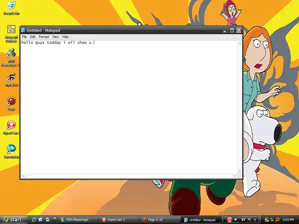
Task: Click the HyperCam cursor options icon
Action: point(249,220)
